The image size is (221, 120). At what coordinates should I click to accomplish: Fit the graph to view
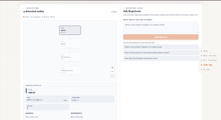pyautogui.click(x=112, y=76)
